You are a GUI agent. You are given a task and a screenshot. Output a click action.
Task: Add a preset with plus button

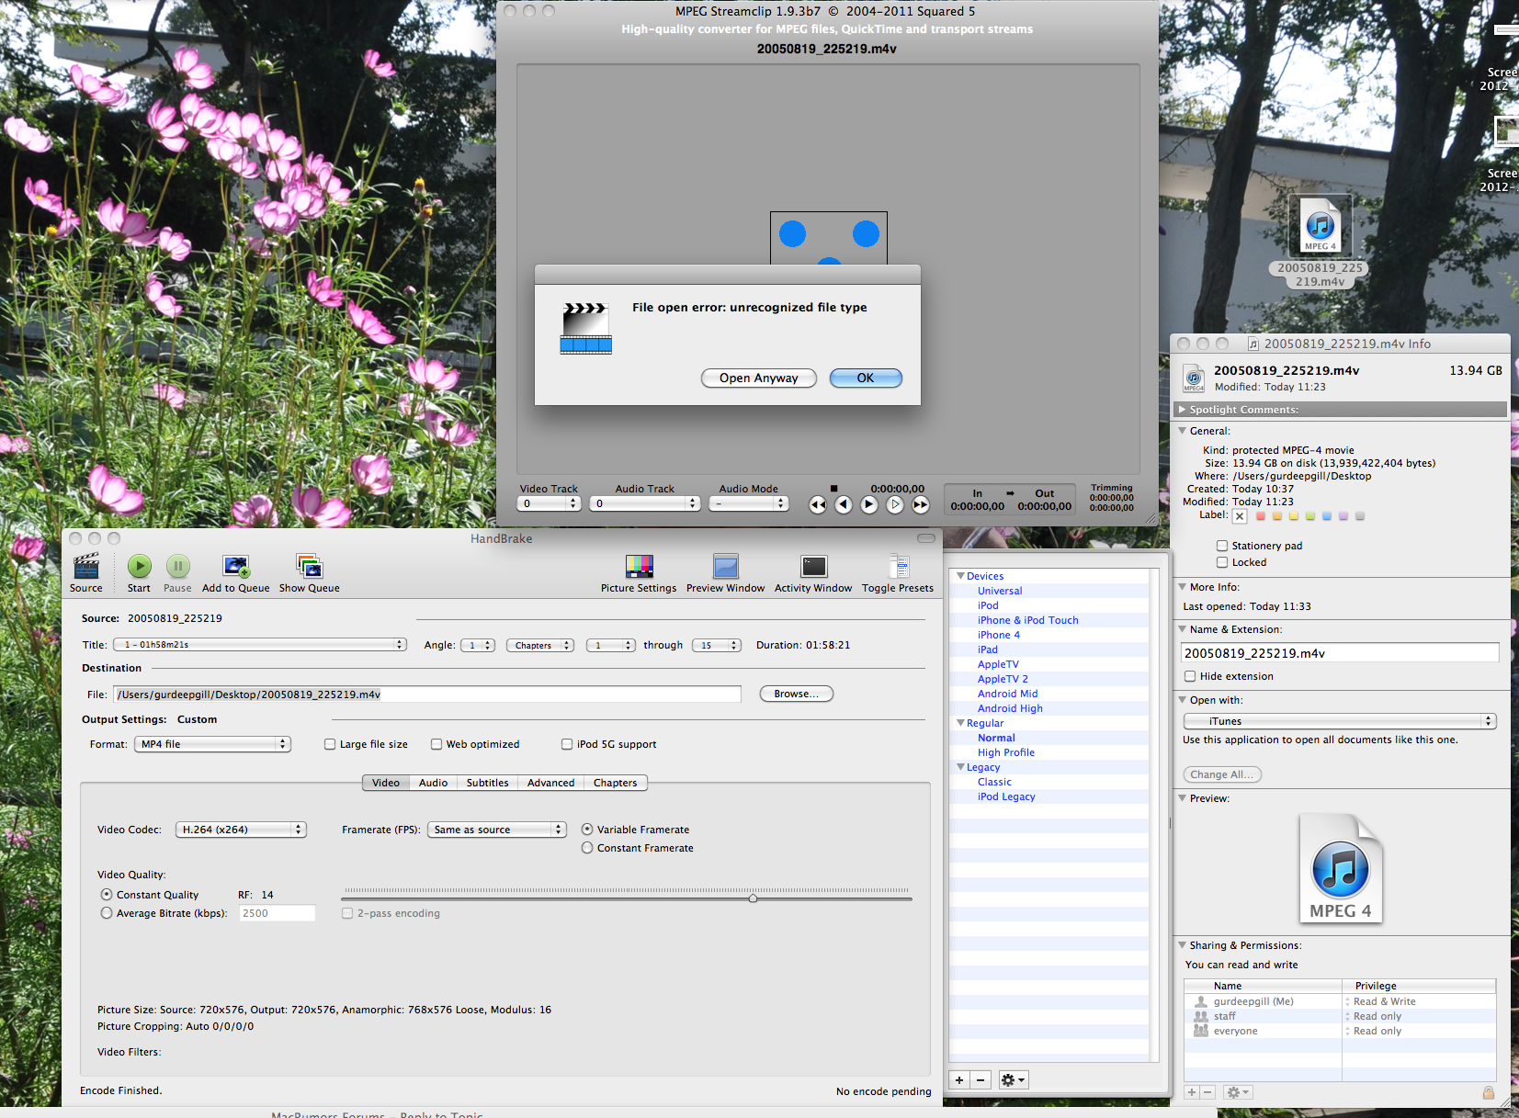point(959,1080)
